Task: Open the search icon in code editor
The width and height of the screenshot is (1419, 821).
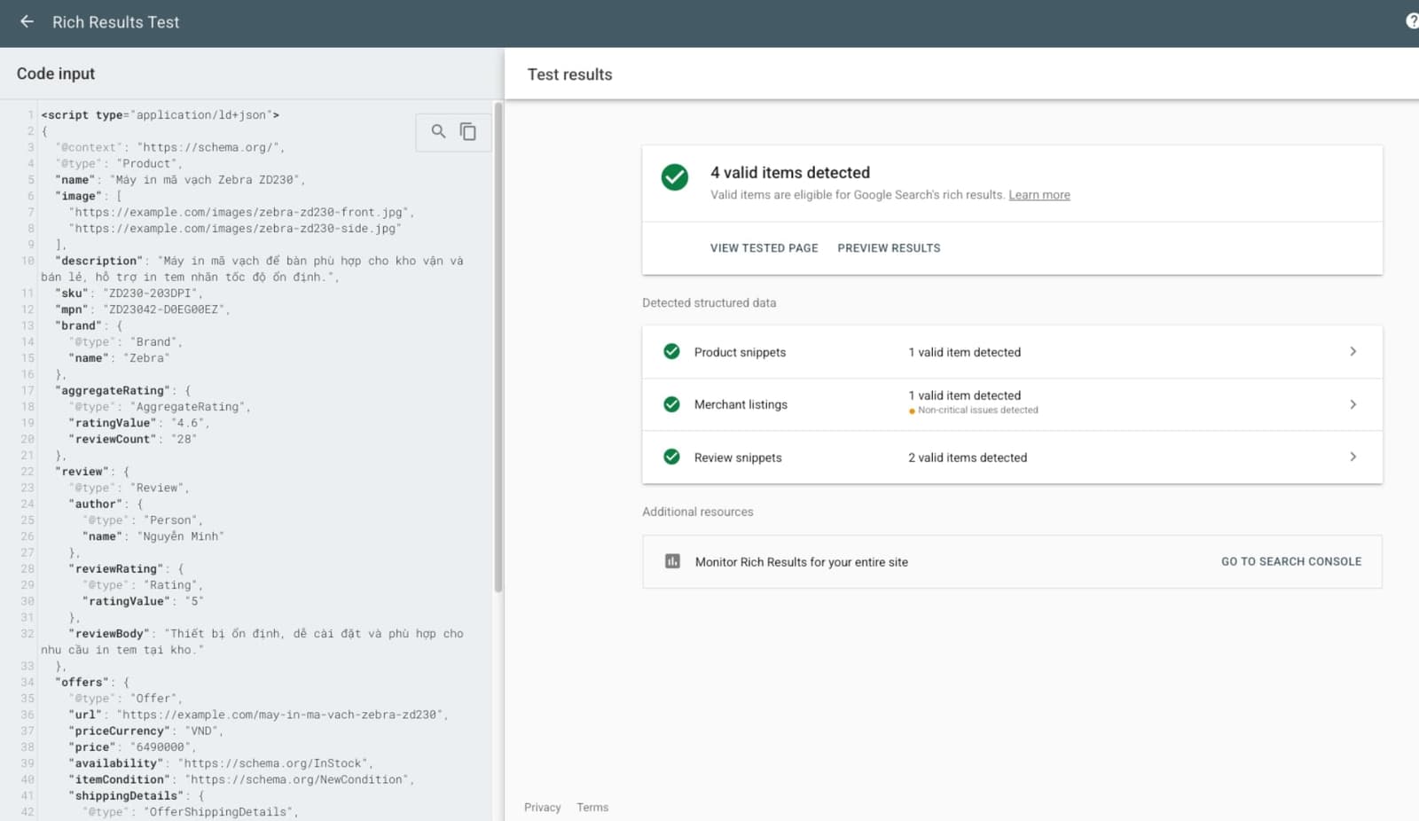Action: (x=438, y=131)
